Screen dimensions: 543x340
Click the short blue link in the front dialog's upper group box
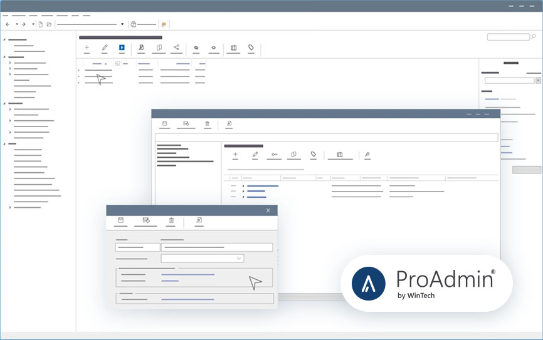pos(170,281)
